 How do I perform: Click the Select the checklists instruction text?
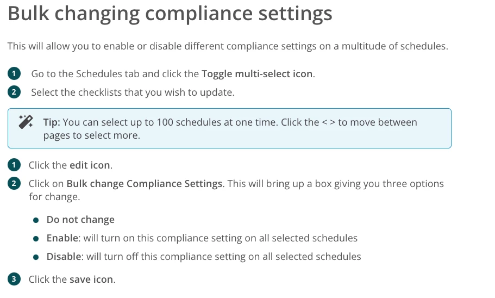(133, 92)
